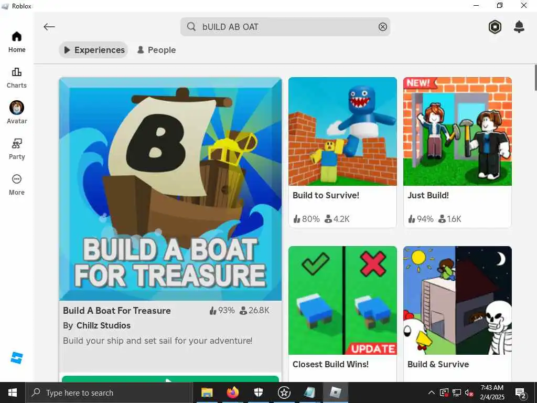Click the Roblox taskbar icon
This screenshot has width=537, height=403.
click(336, 393)
